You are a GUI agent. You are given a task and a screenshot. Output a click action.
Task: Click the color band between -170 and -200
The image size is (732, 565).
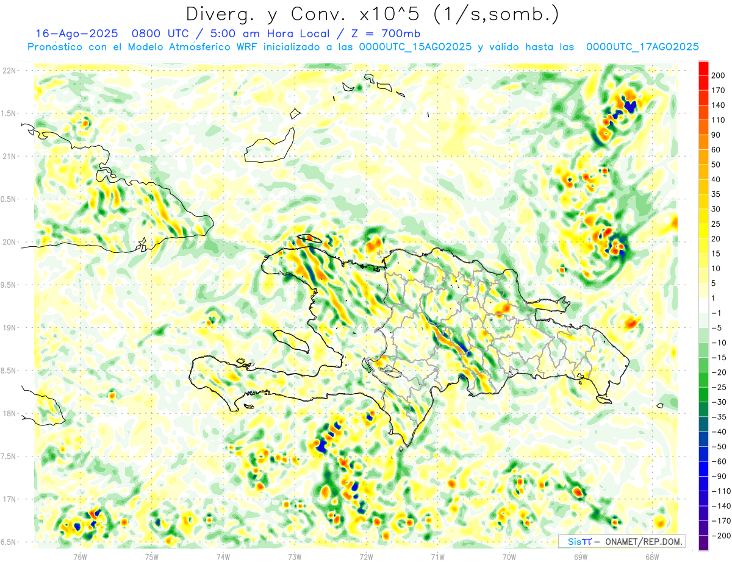(x=703, y=528)
